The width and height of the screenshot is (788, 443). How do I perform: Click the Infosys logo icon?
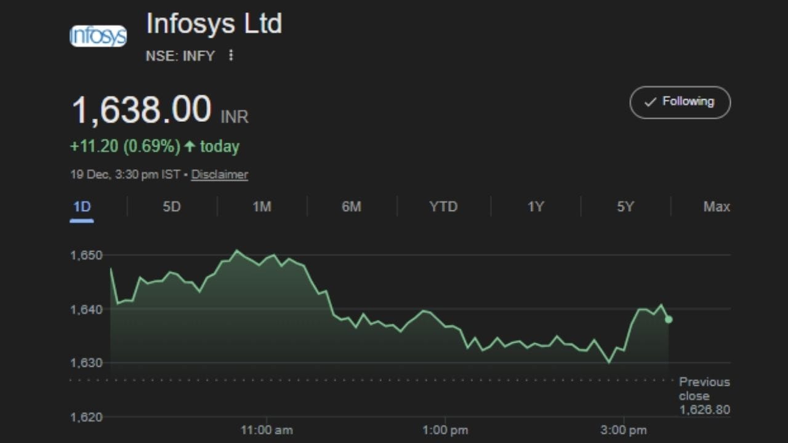click(98, 36)
